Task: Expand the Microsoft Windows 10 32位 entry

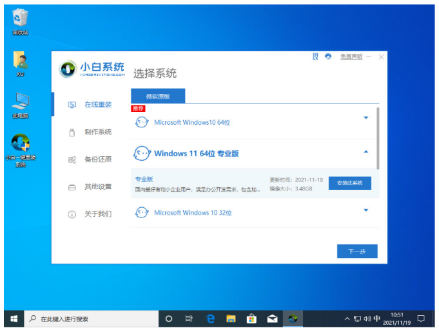Action: pyautogui.click(x=366, y=210)
